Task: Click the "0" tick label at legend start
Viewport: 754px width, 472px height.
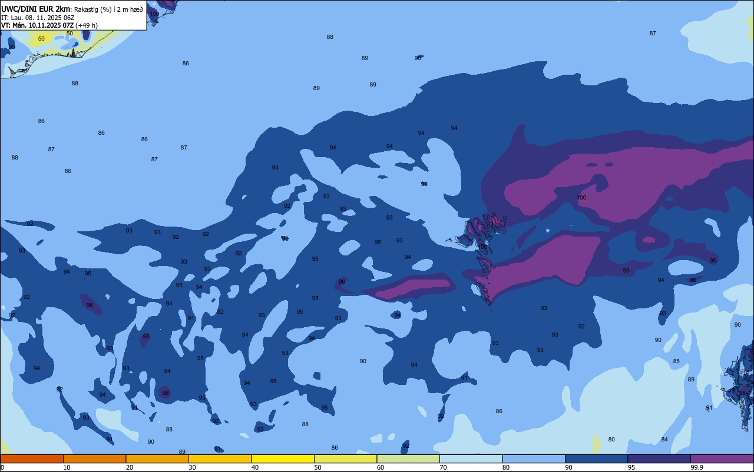Action: 2,467
